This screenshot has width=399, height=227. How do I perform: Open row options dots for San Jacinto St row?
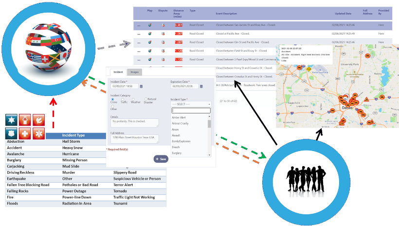tap(139, 25)
